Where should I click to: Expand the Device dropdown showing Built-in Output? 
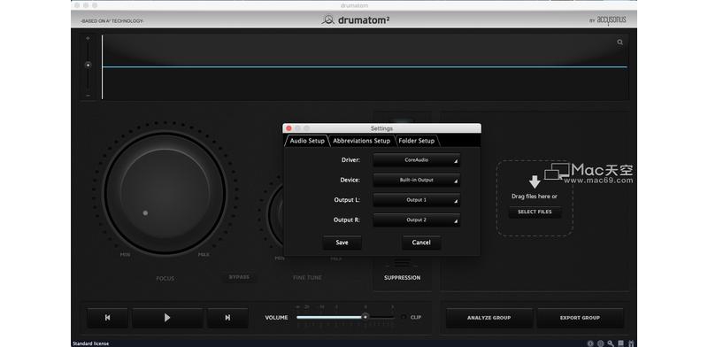(416, 180)
